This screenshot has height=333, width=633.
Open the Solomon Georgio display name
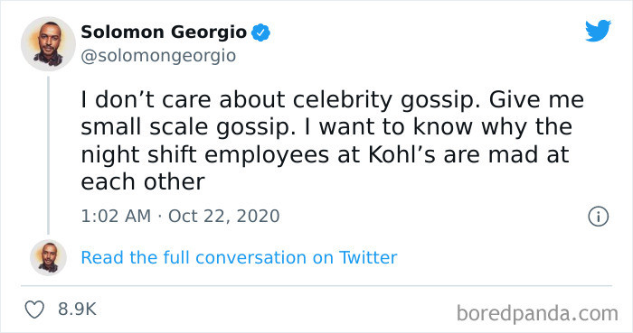(x=164, y=32)
